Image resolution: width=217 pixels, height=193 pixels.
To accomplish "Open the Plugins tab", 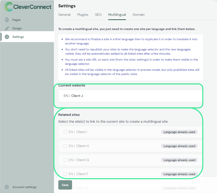I will [83, 15].
